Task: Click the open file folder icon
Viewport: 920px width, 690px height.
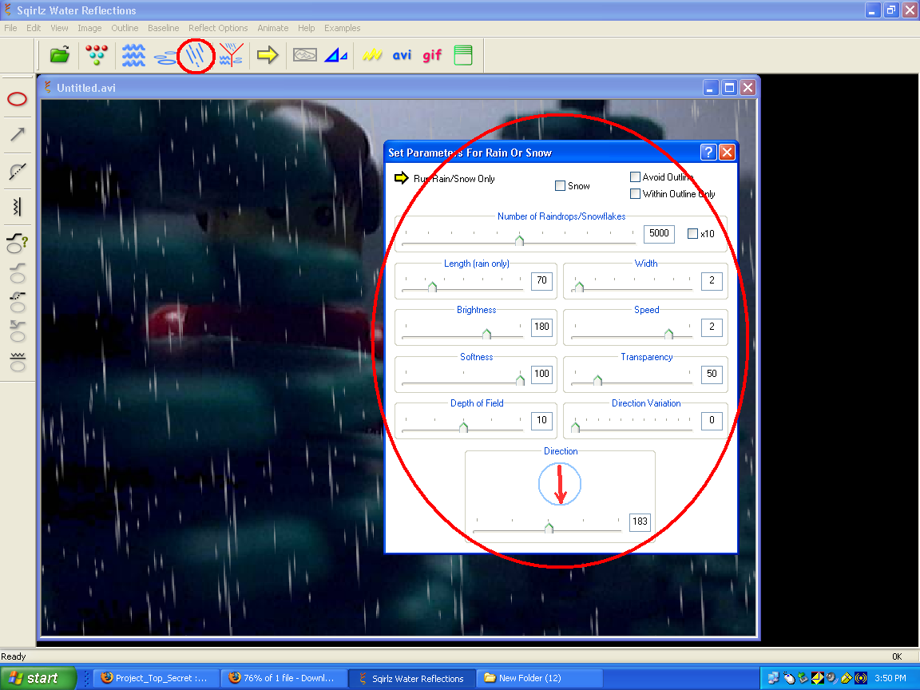Action: (60, 55)
